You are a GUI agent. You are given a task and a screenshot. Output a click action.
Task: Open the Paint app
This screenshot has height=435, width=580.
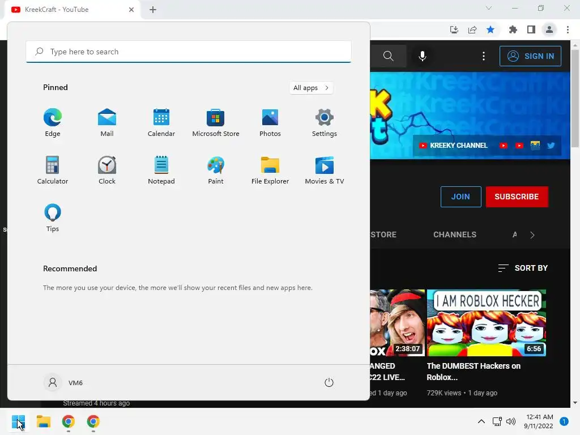[216, 170]
